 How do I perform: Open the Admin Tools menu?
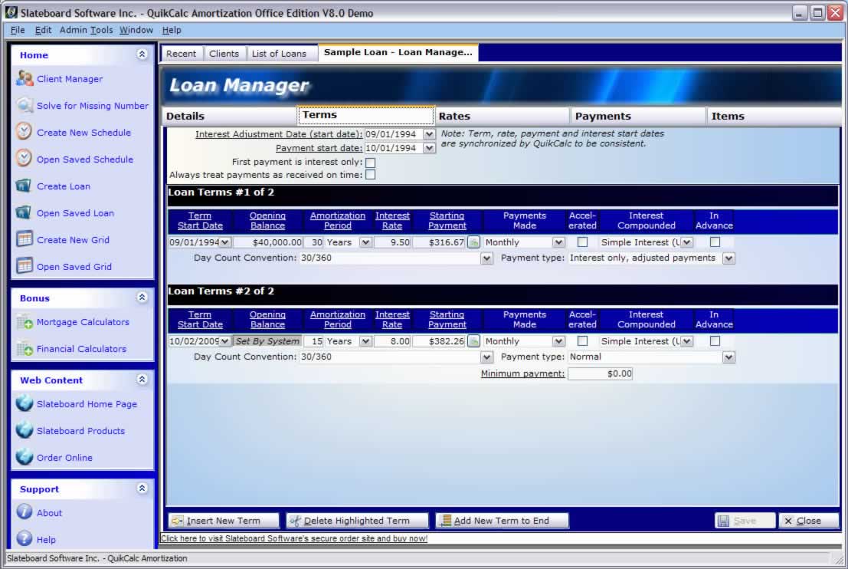pyautogui.click(x=86, y=30)
